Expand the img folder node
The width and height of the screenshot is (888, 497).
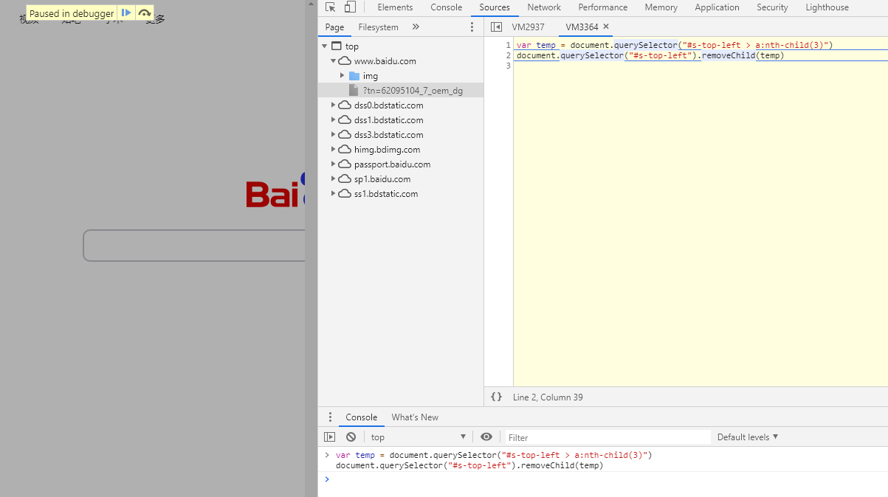pos(342,76)
